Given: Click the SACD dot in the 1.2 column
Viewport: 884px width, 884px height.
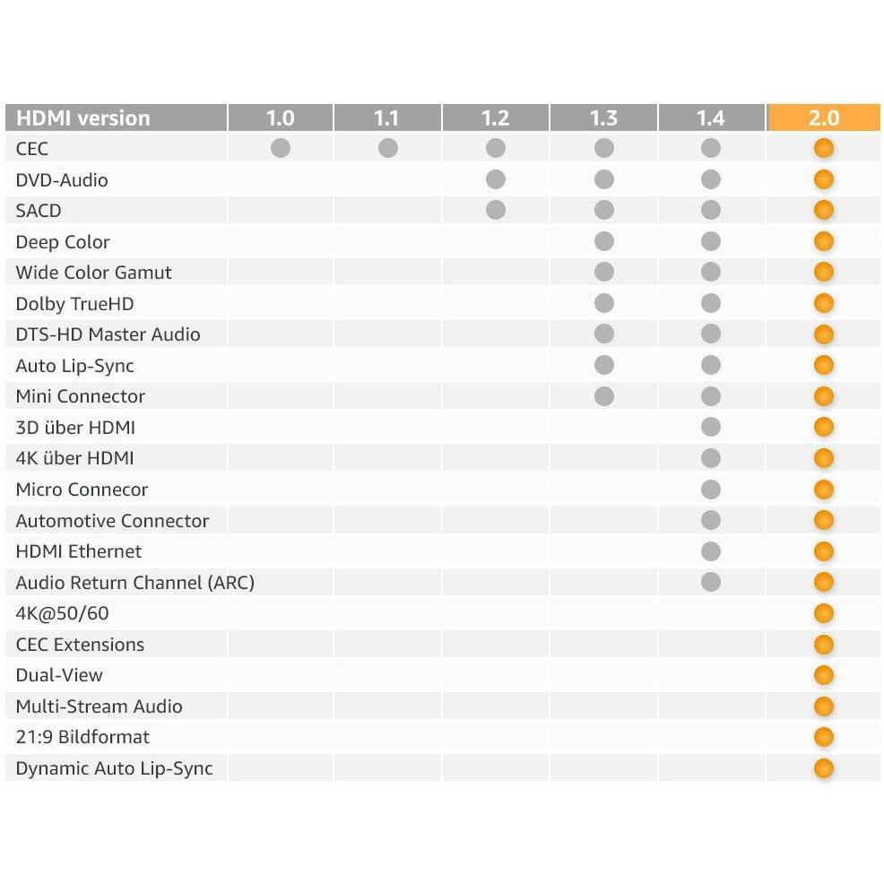Looking at the screenshot, I should tap(496, 210).
